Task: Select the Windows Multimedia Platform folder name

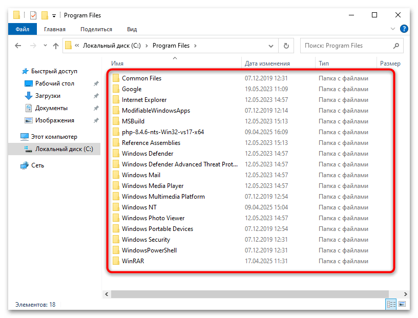Action: pyautogui.click(x=163, y=197)
